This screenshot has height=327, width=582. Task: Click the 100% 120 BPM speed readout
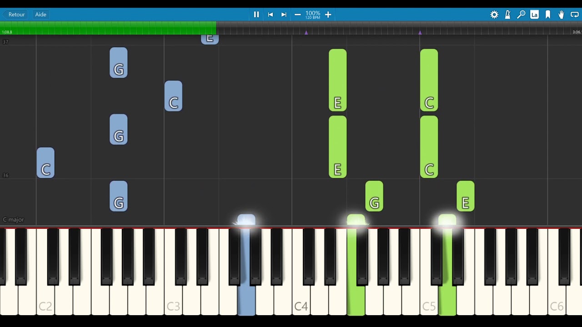point(313,15)
